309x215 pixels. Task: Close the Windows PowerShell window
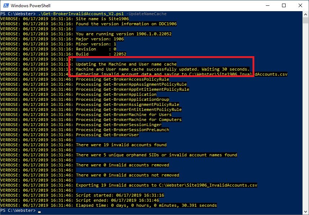300,5
